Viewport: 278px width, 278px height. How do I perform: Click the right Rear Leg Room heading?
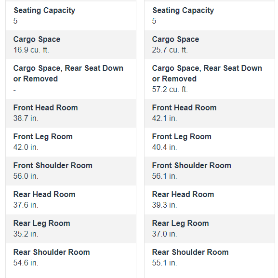pyautogui.click(x=181, y=224)
